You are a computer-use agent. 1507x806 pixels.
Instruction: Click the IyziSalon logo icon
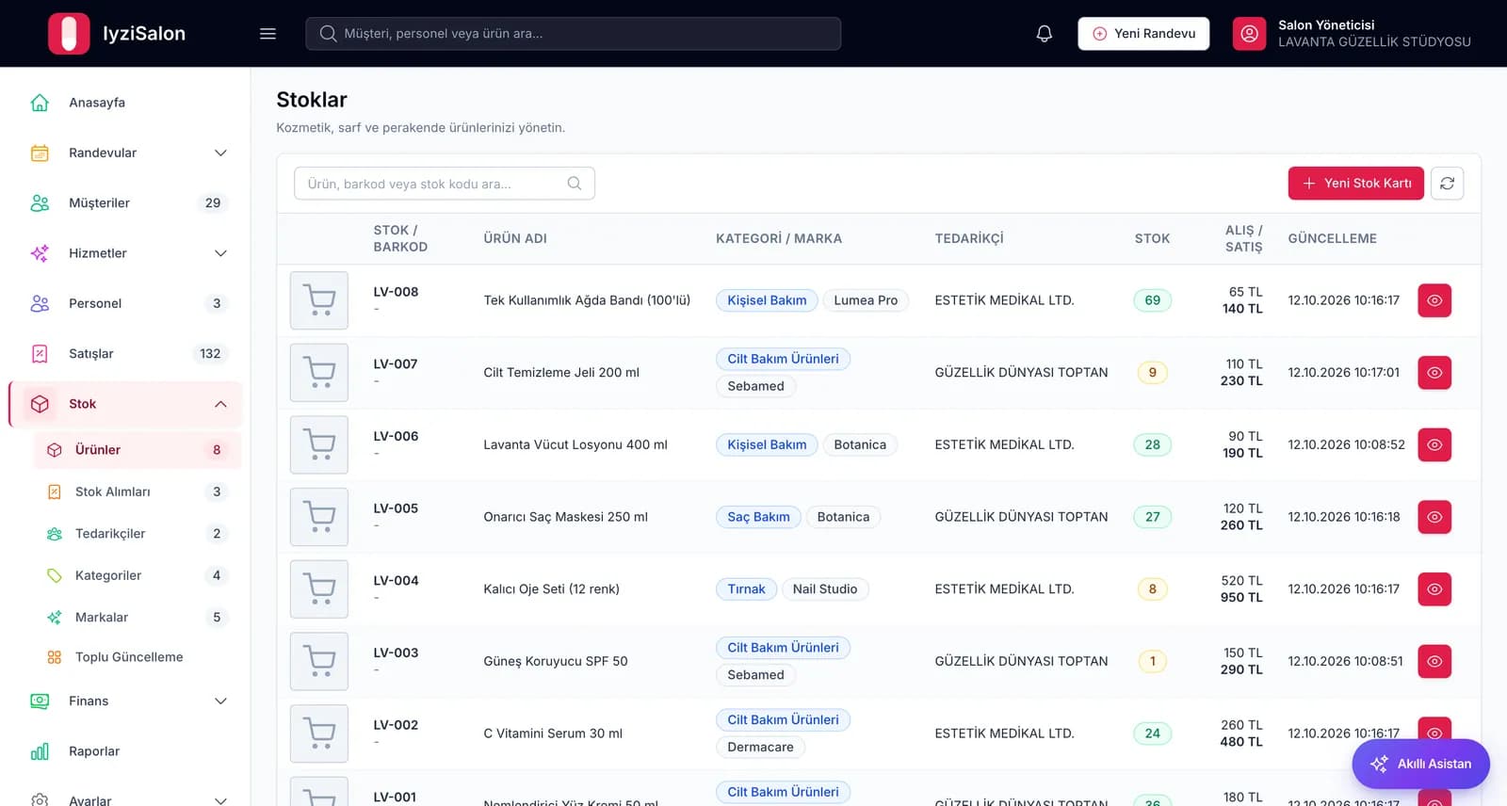tap(69, 34)
